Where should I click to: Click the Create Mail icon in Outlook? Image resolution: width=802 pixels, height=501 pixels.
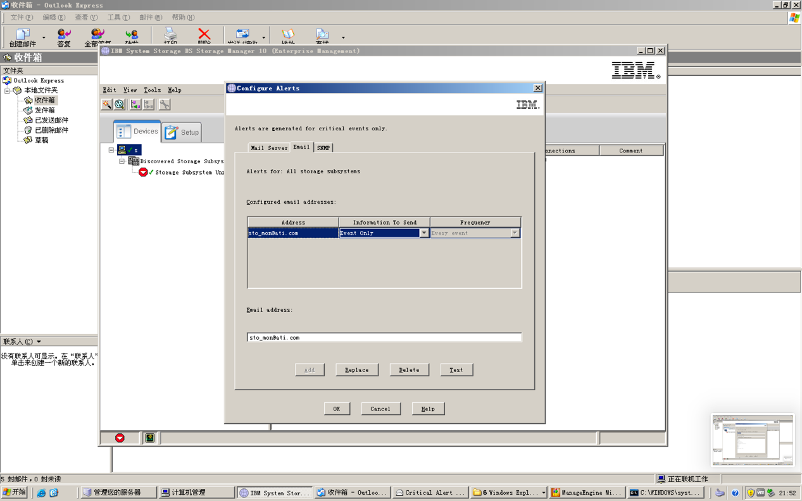pyautogui.click(x=23, y=35)
